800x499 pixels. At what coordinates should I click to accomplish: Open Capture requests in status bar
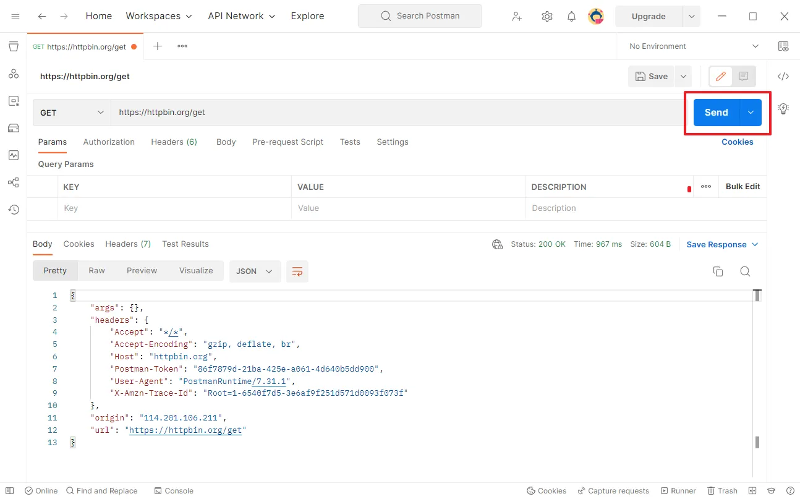click(613, 491)
